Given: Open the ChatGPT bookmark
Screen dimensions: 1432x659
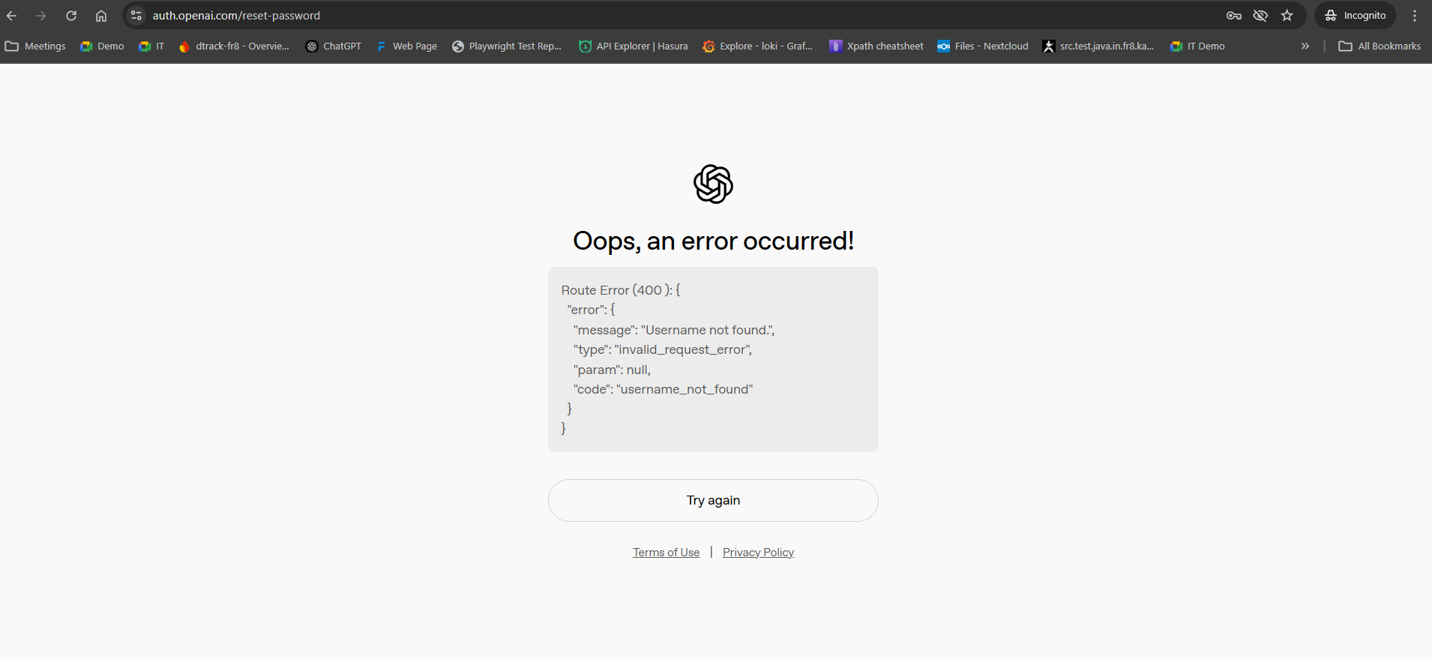Looking at the screenshot, I should [x=334, y=46].
